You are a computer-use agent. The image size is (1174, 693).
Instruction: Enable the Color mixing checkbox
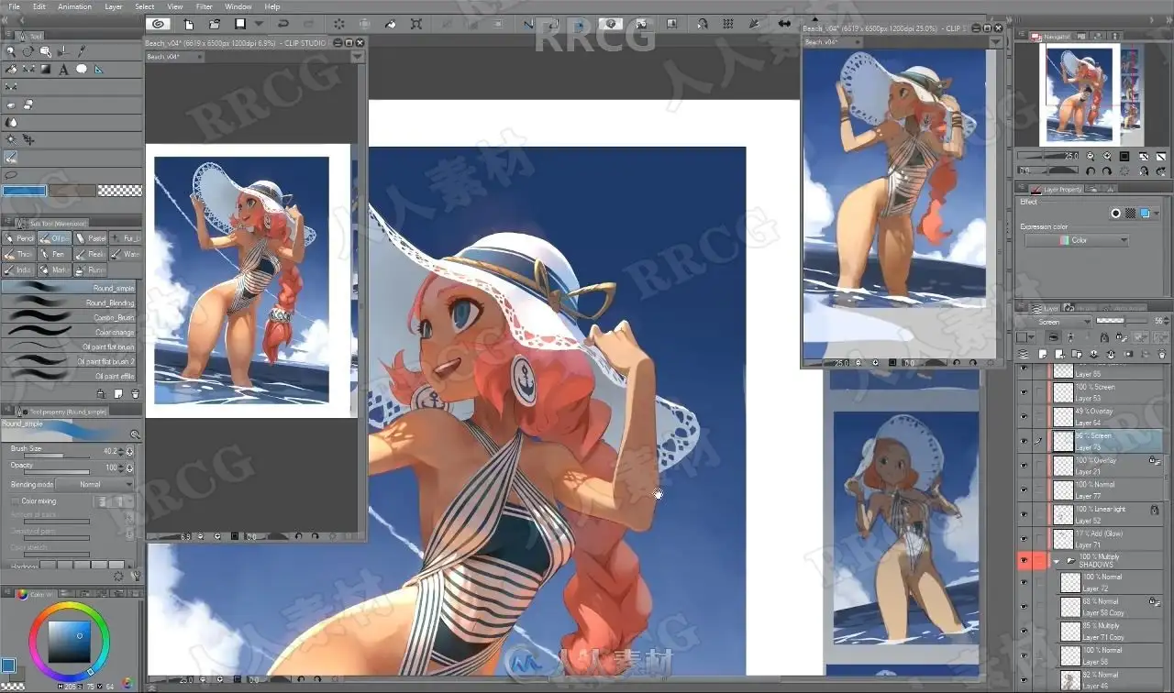(x=15, y=501)
